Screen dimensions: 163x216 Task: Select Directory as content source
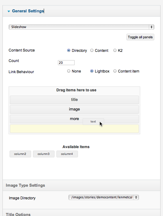tap(69, 50)
